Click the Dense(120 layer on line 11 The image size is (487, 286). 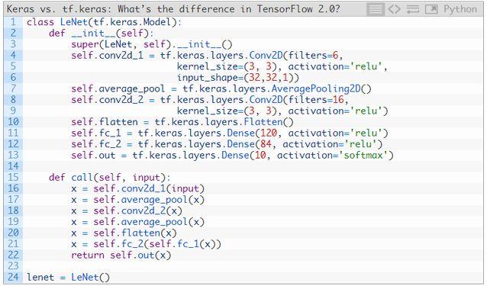click(252, 133)
